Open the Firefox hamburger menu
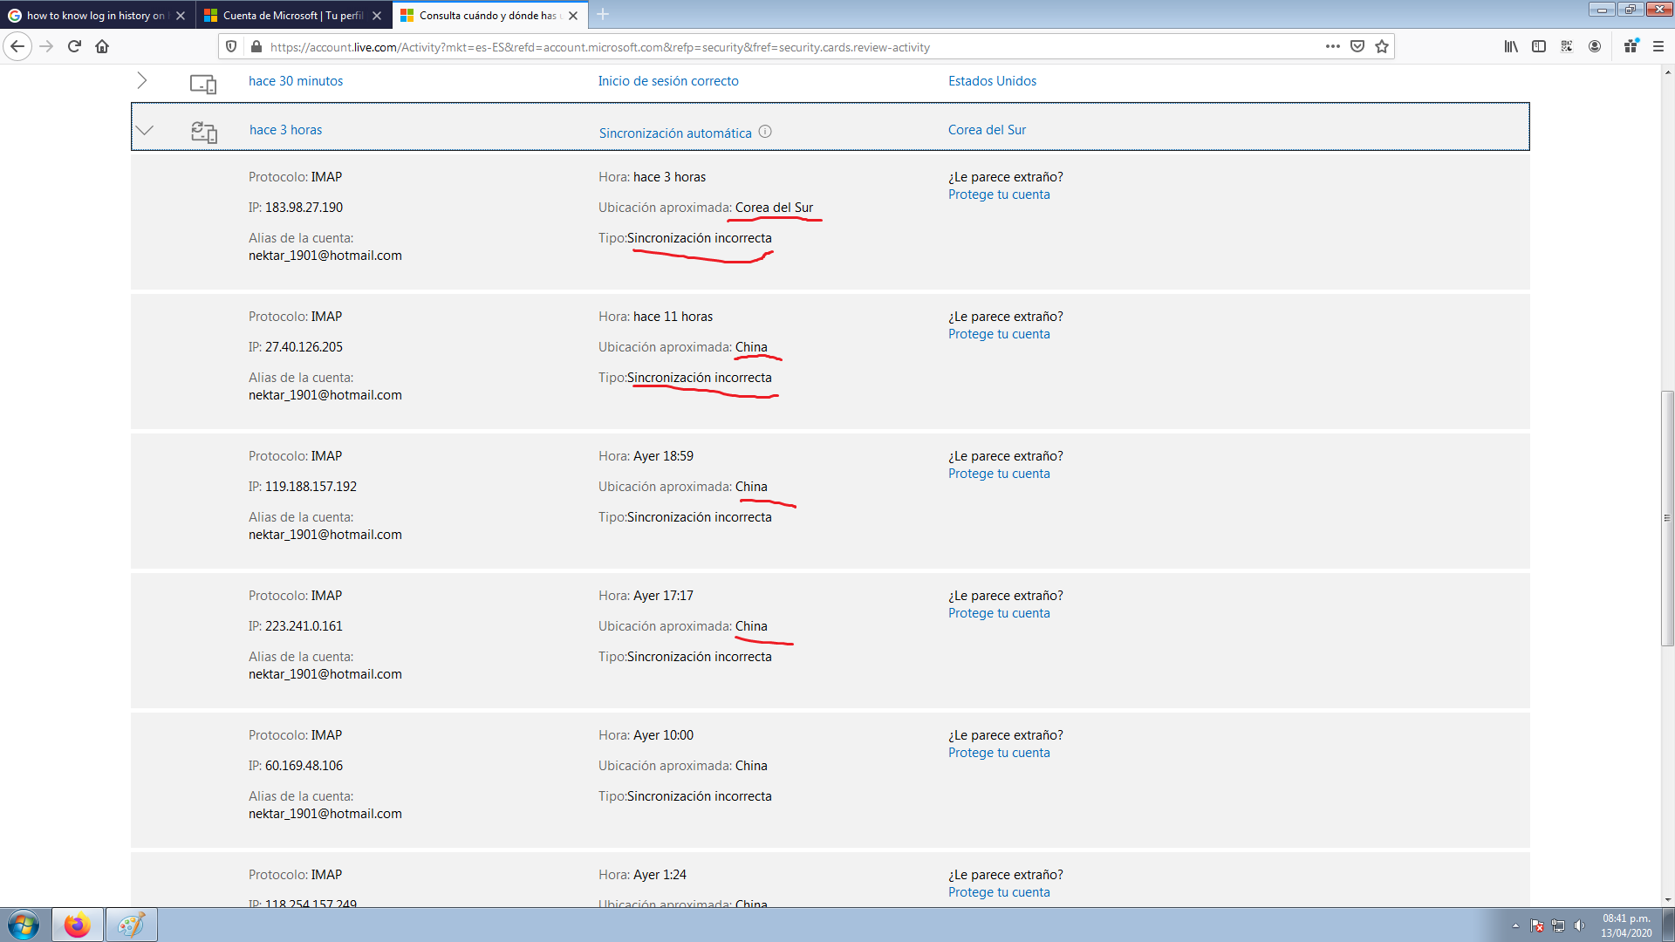 click(1658, 47)
